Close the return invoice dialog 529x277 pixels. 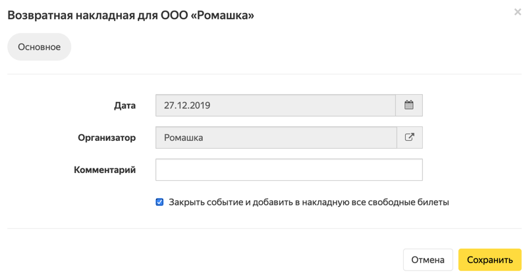click(518, 12)
